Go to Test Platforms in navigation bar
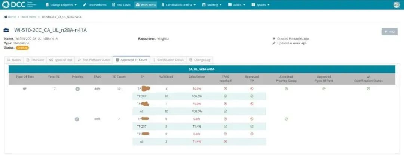The image size is (404, 156). point(95,5)
